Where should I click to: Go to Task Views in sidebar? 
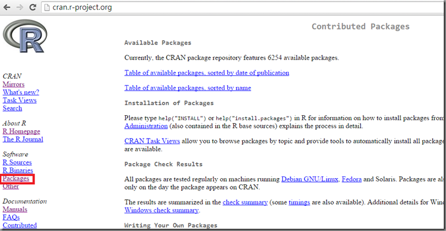point(20,100)
